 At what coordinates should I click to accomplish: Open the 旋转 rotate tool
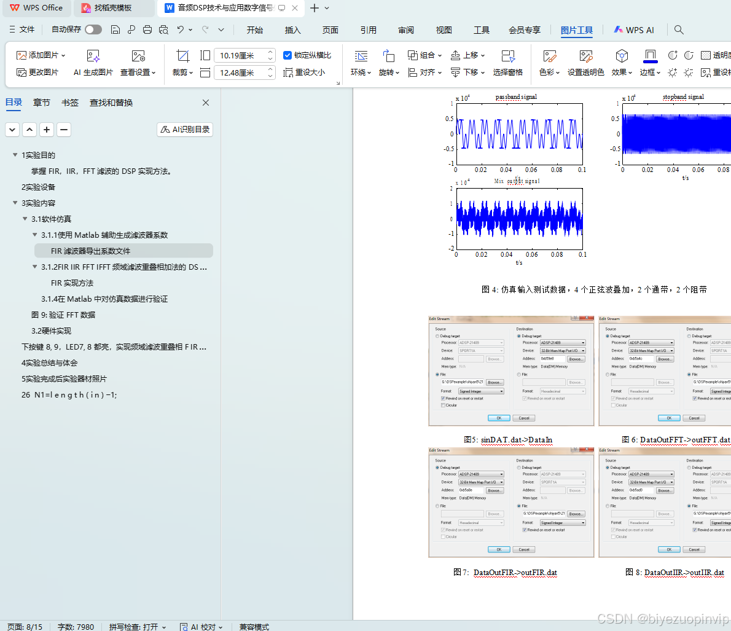click(x=389, y=63)
